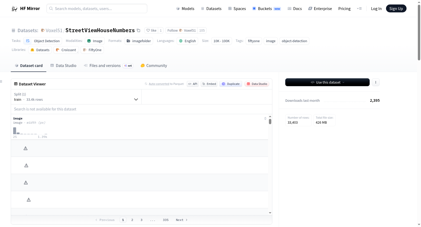Open Data Studio from the viewer header
Image resolution: width=421 pixels, height=227 pixels.
(x=257, y=84)
